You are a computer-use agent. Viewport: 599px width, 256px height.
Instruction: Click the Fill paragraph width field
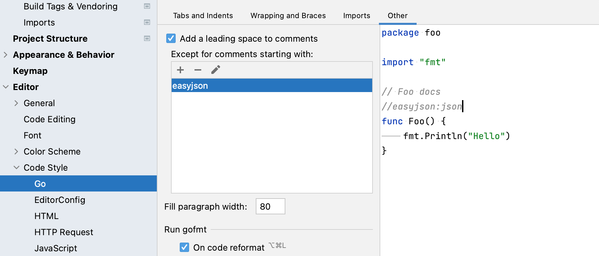point(270,207)
